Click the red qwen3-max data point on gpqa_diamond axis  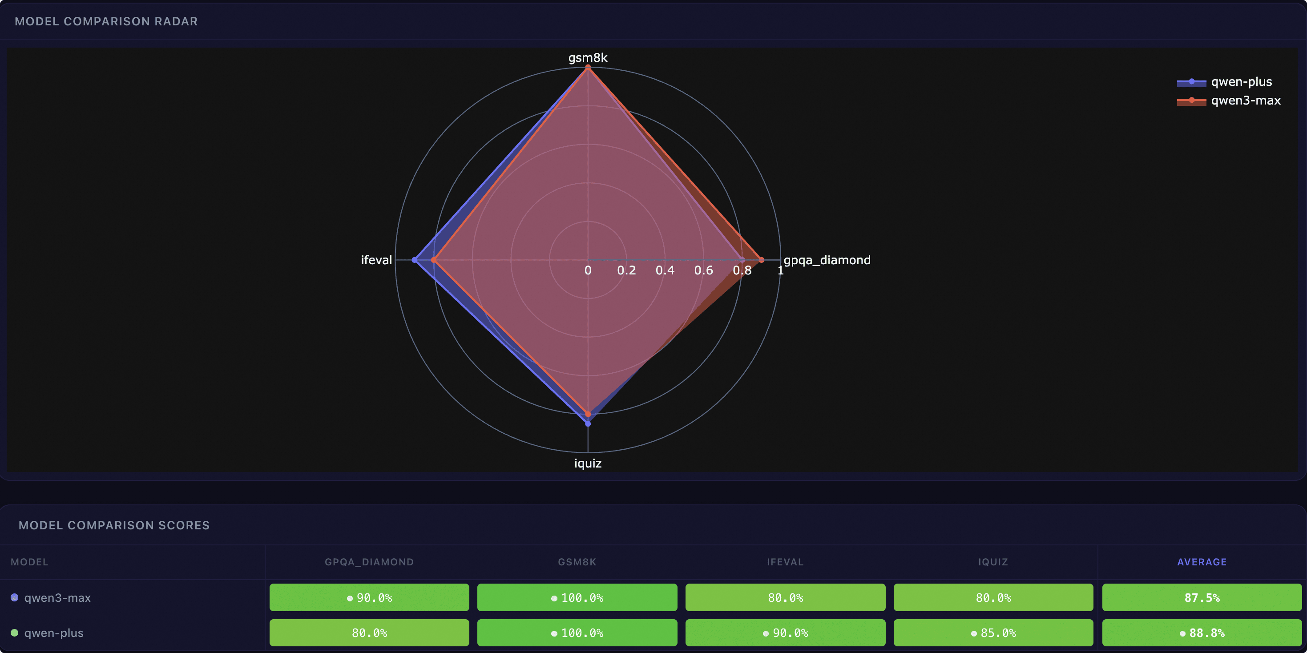[x=761, y=260]
